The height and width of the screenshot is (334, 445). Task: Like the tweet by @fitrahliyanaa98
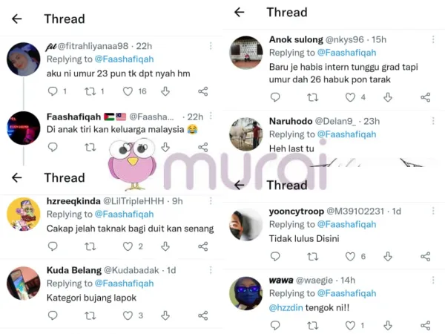pyautogui.click(x=128, y=91)
